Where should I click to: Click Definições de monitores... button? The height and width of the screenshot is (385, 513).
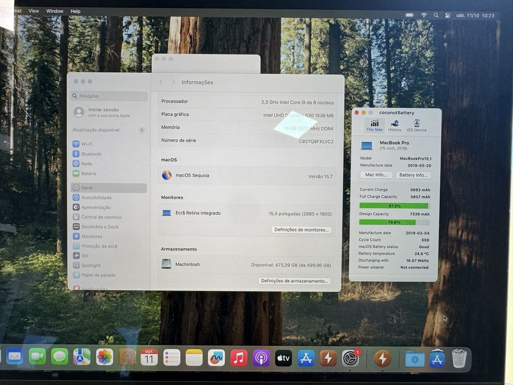[x=302, y=230]
